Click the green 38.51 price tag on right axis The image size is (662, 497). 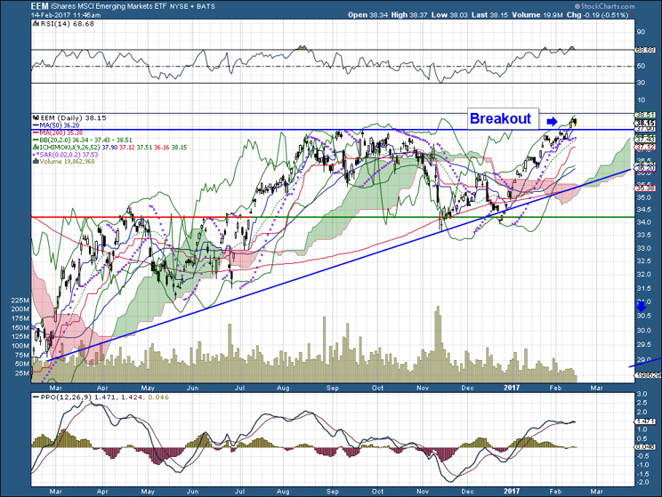pos(645,115)
